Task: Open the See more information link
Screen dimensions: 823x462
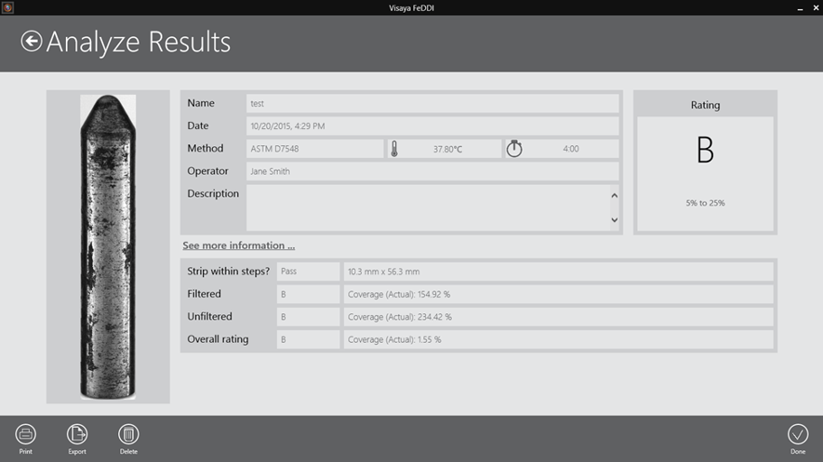Action: tap(238, 245)
